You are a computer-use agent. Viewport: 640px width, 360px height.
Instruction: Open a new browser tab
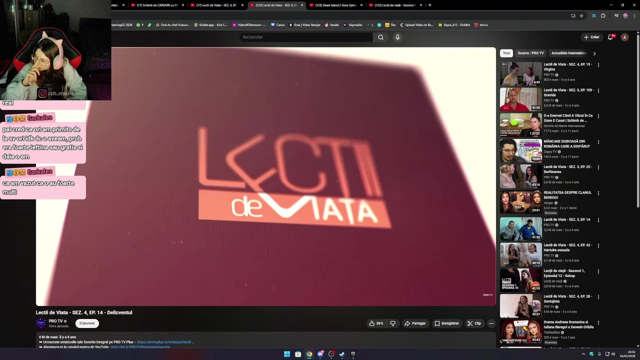coord(429,5)
